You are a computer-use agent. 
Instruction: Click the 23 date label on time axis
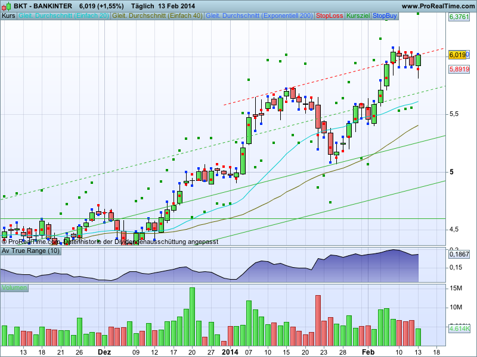(324, 352)
